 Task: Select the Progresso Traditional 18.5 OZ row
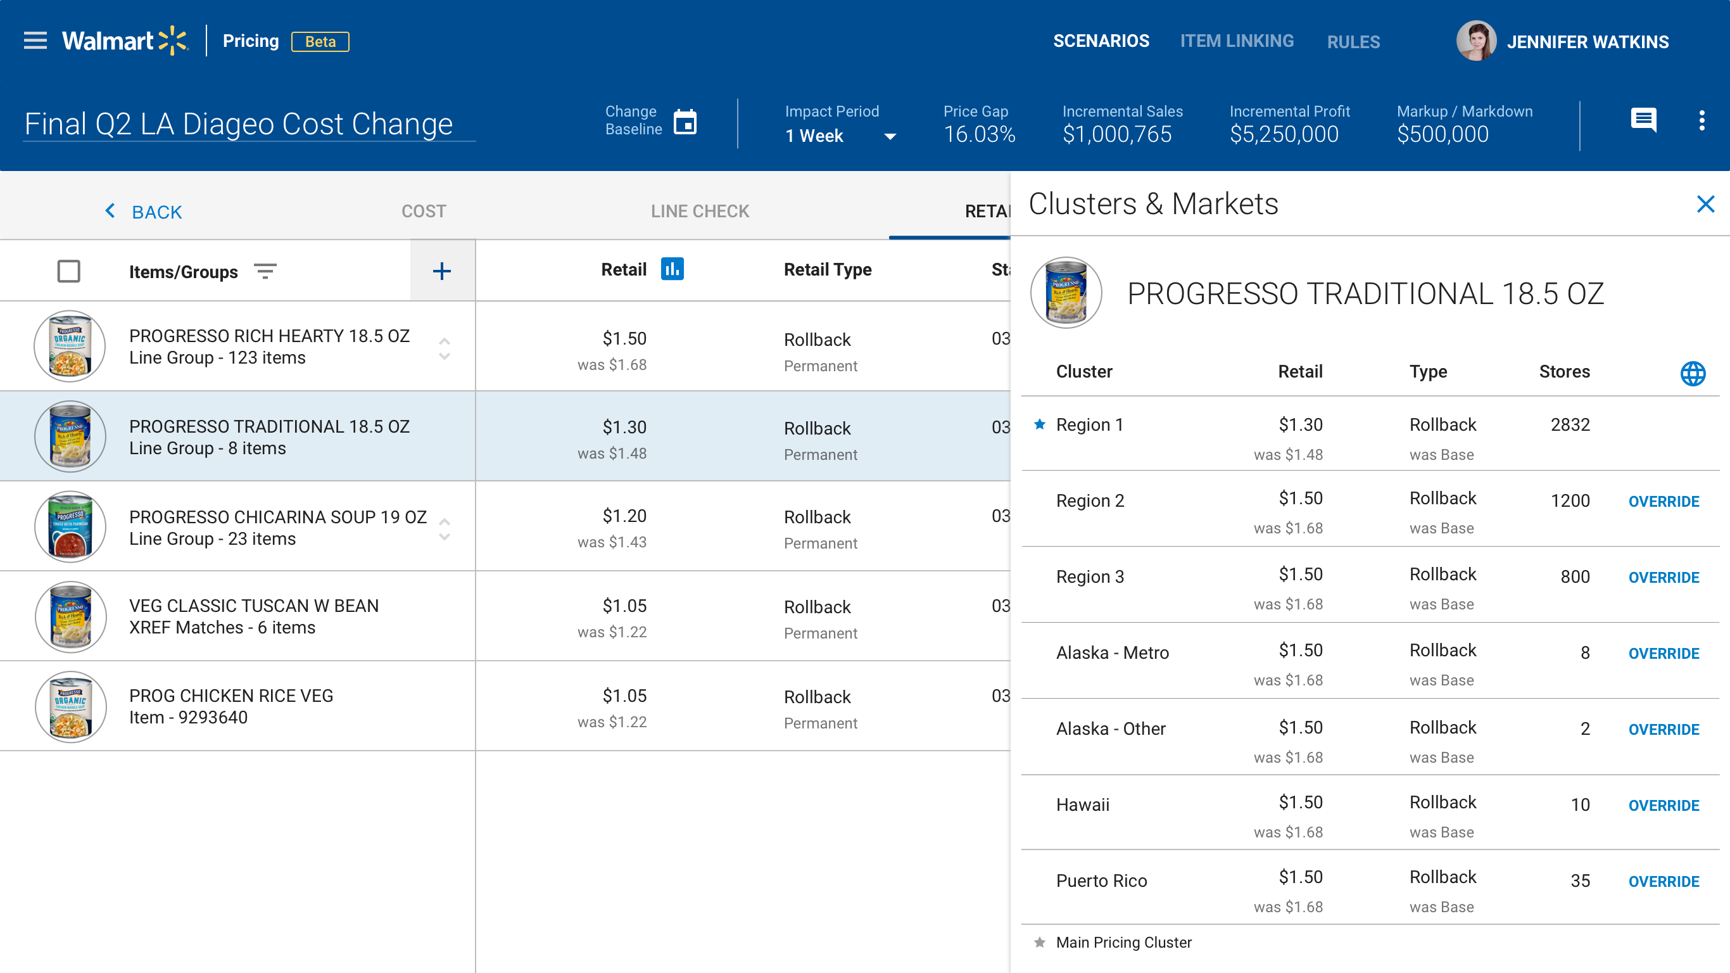505,436
